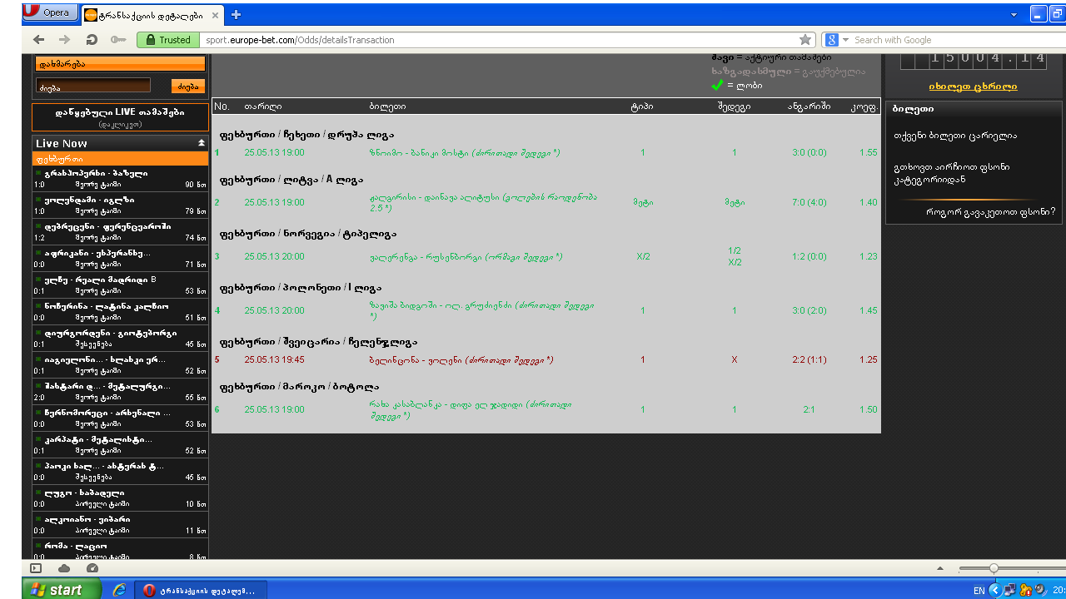Click the Search with Google field
This screenshot has width=1066, height=599.
(957, 40)
